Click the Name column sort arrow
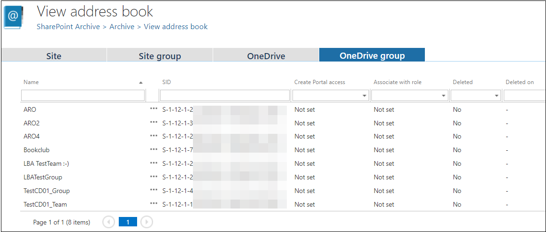The image size is (546, 232). (141, 83)
